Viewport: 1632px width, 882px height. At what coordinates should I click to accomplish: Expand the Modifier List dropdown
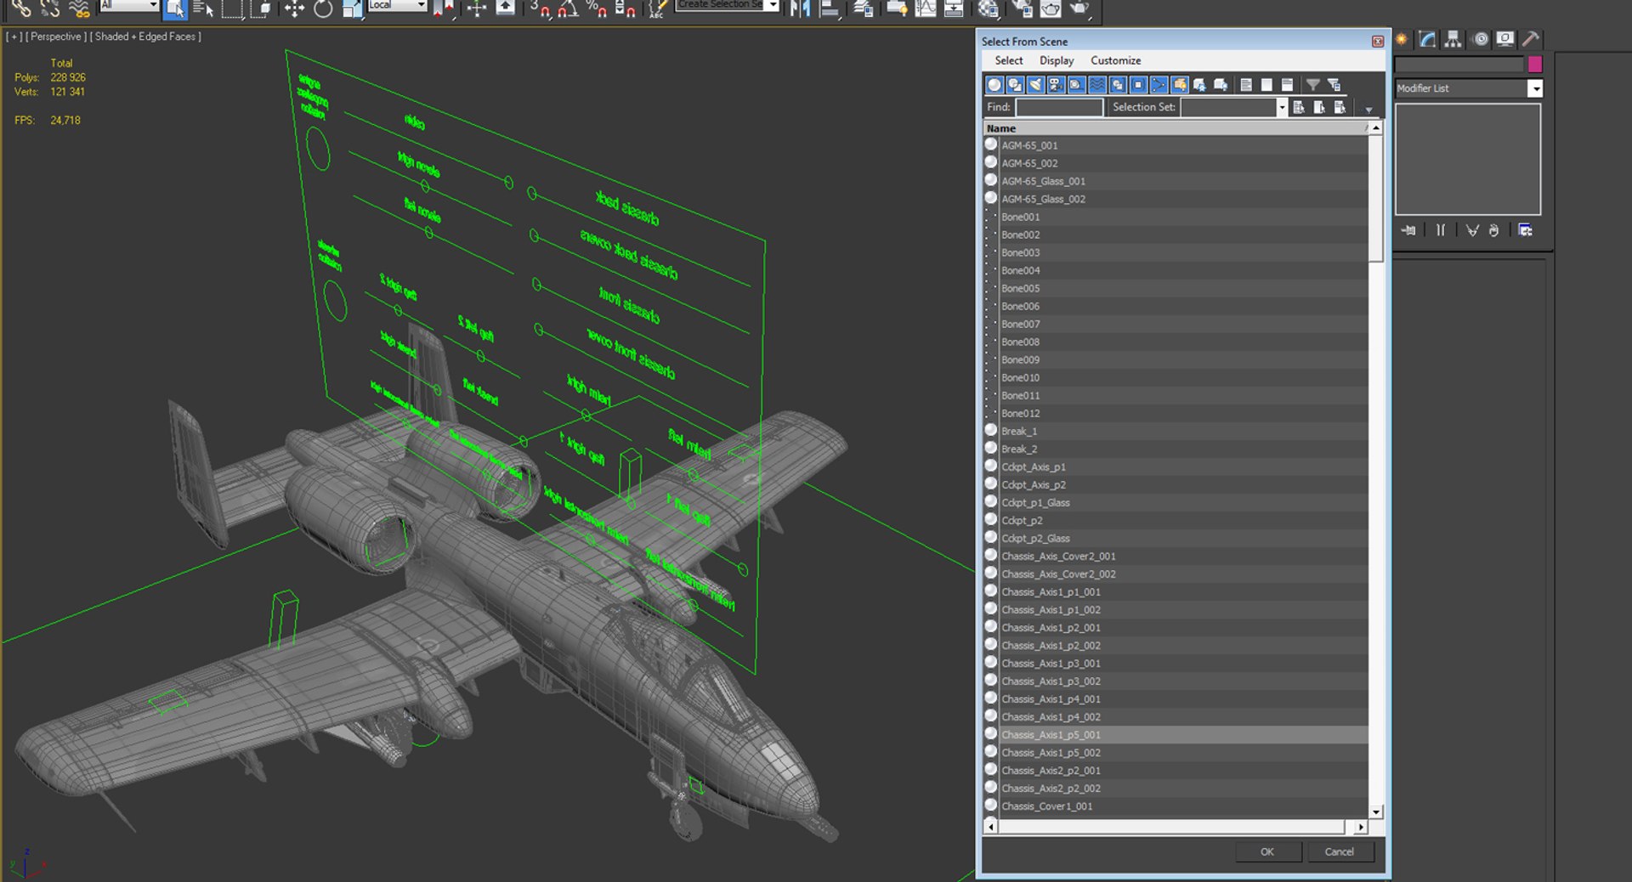coord(1535,88)
